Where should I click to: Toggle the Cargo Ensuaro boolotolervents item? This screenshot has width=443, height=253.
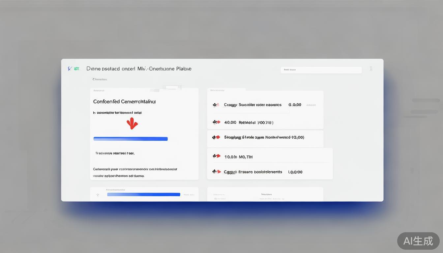(x=270, y=172)
